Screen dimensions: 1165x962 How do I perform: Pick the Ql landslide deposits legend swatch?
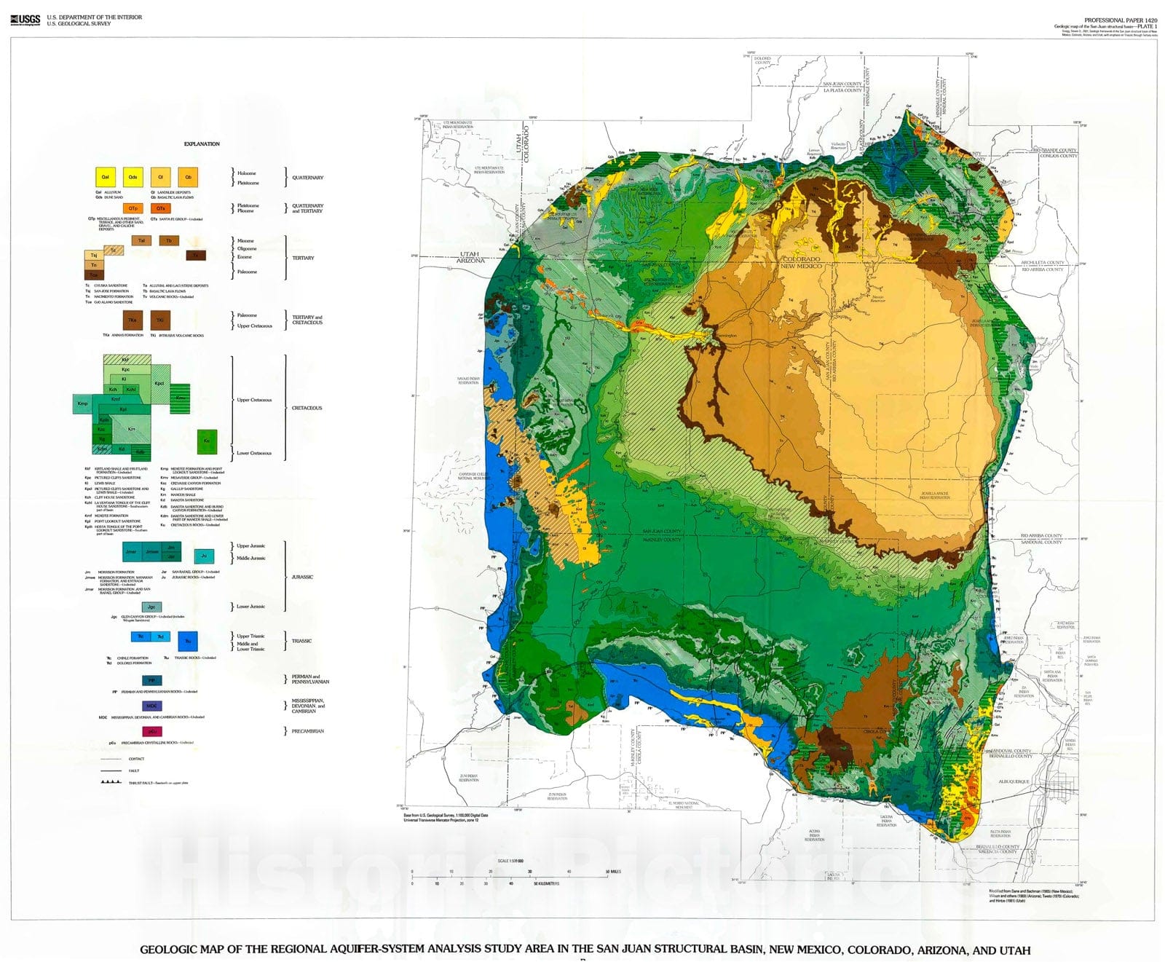(x=161, y=177)
